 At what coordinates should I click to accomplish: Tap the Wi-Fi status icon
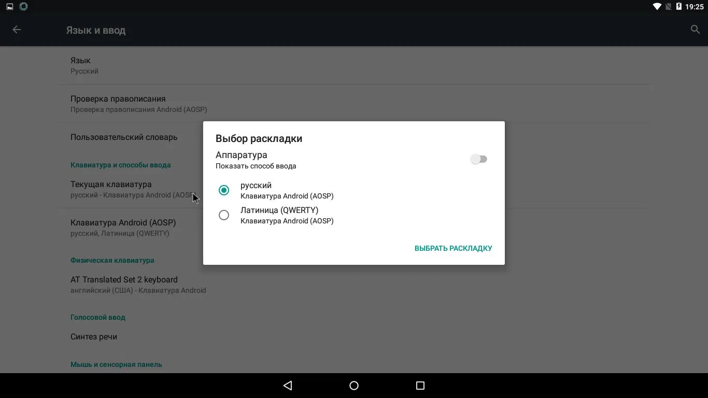tap(657, 6)
